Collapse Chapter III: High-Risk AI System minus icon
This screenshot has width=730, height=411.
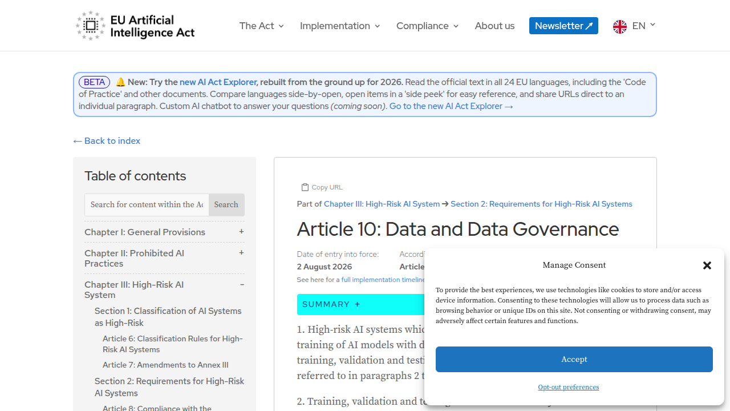(x=242, y=284)
